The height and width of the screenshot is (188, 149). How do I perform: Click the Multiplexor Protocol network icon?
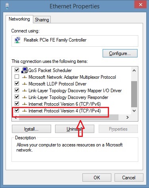coord(25,77)
